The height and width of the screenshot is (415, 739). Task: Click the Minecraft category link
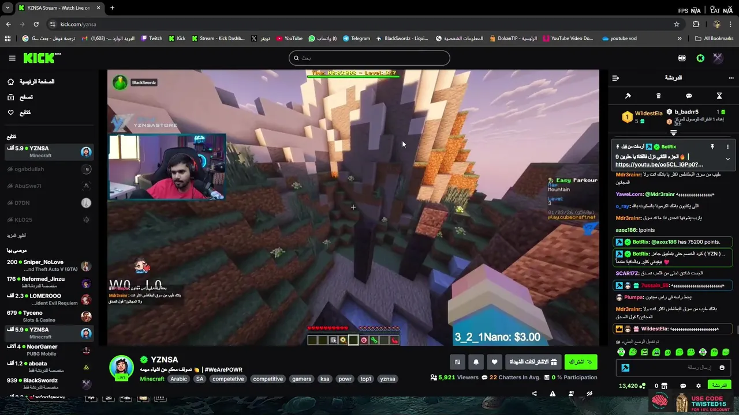152,379
